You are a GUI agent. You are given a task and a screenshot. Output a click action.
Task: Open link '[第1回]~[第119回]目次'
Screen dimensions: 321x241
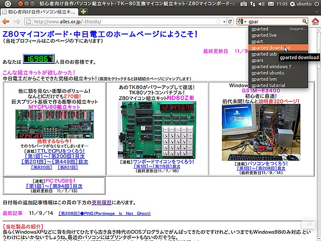tap(157, 166)
